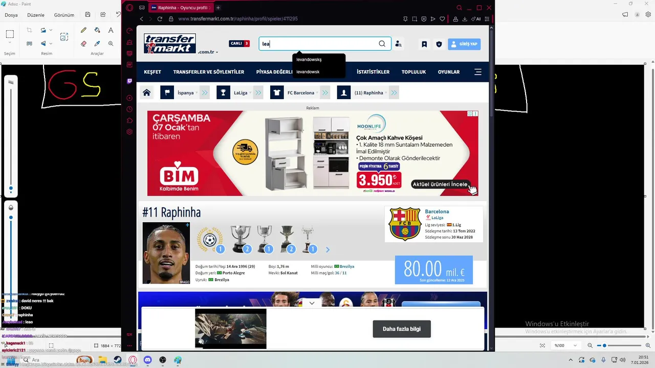Choose the levandowskş search suggestion
Screen dimensions: 655x368
tap(309, 60)
